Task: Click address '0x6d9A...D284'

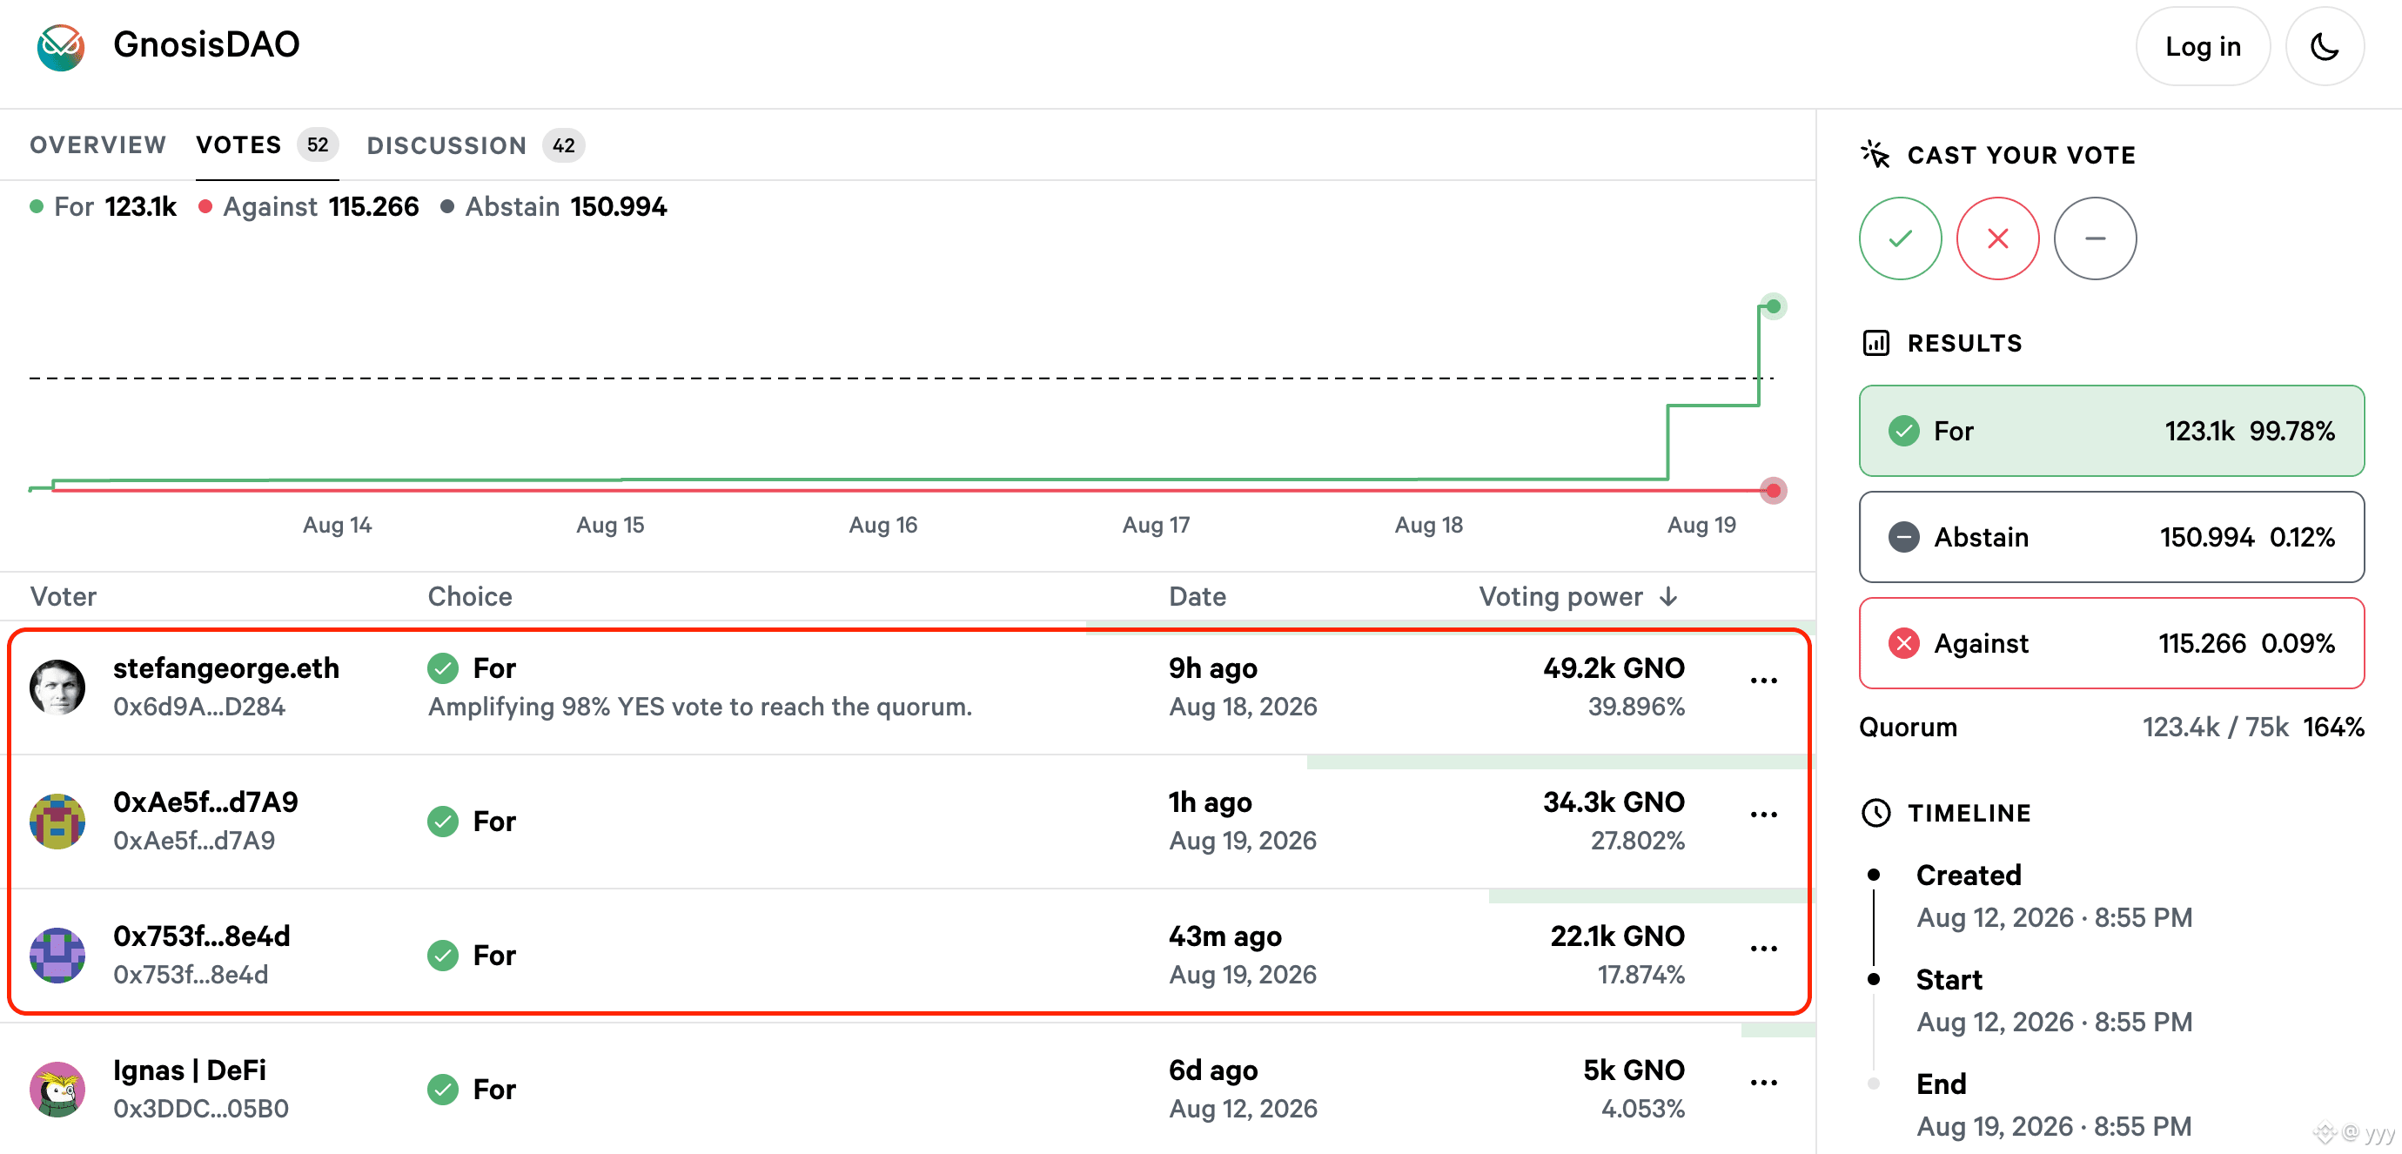Action: 198,708
